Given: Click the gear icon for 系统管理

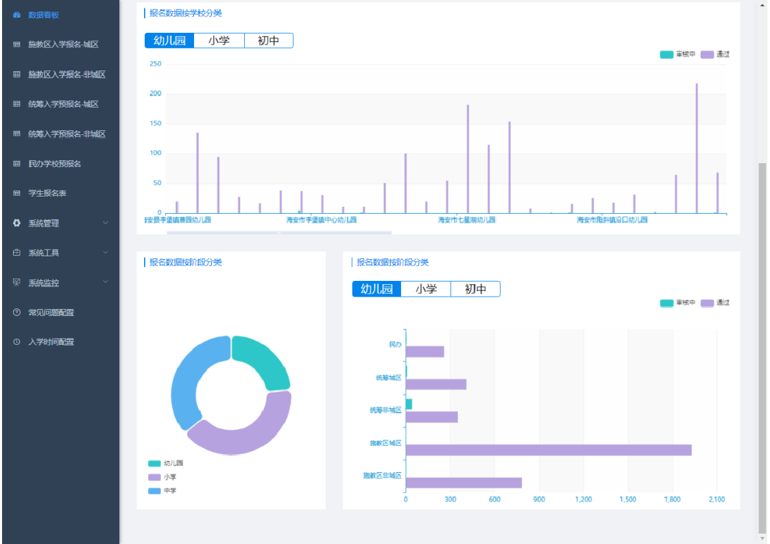Looking at the screenshot, I should [x=17, y=223].
